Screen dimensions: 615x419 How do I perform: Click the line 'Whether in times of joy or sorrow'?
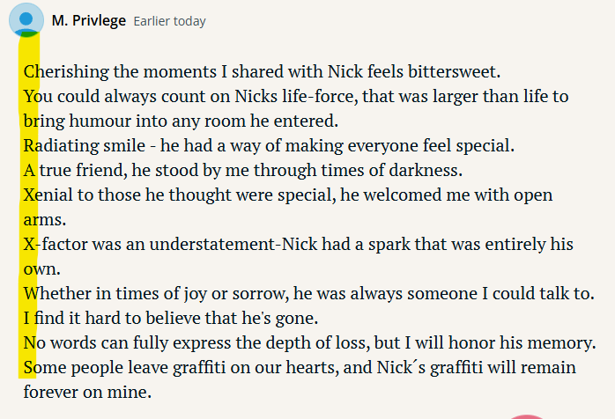tap(309, 294)
